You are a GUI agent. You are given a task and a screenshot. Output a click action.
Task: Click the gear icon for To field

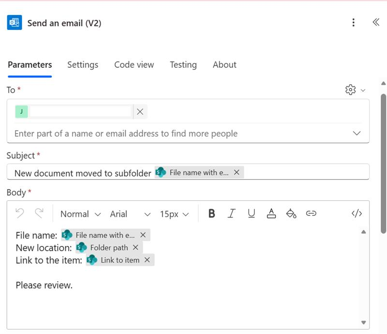[350, 90]
